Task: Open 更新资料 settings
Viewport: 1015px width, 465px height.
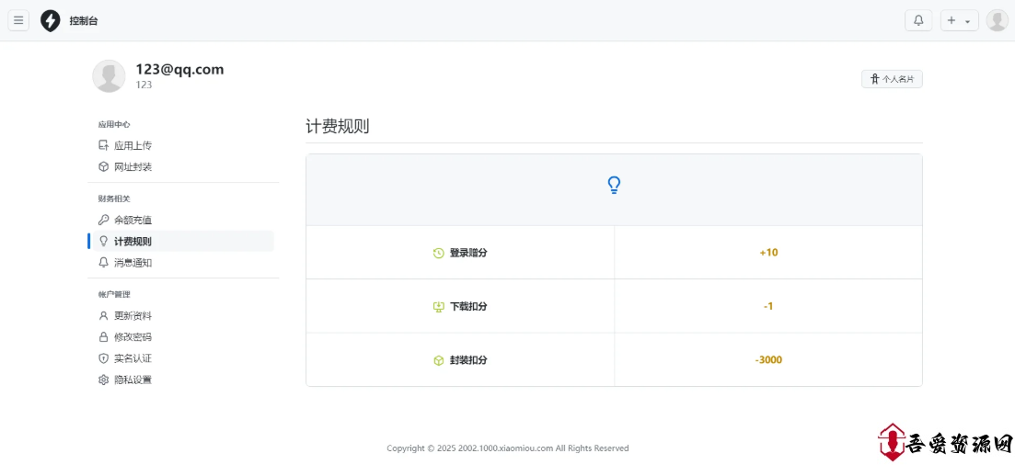Action: [133, 315]
